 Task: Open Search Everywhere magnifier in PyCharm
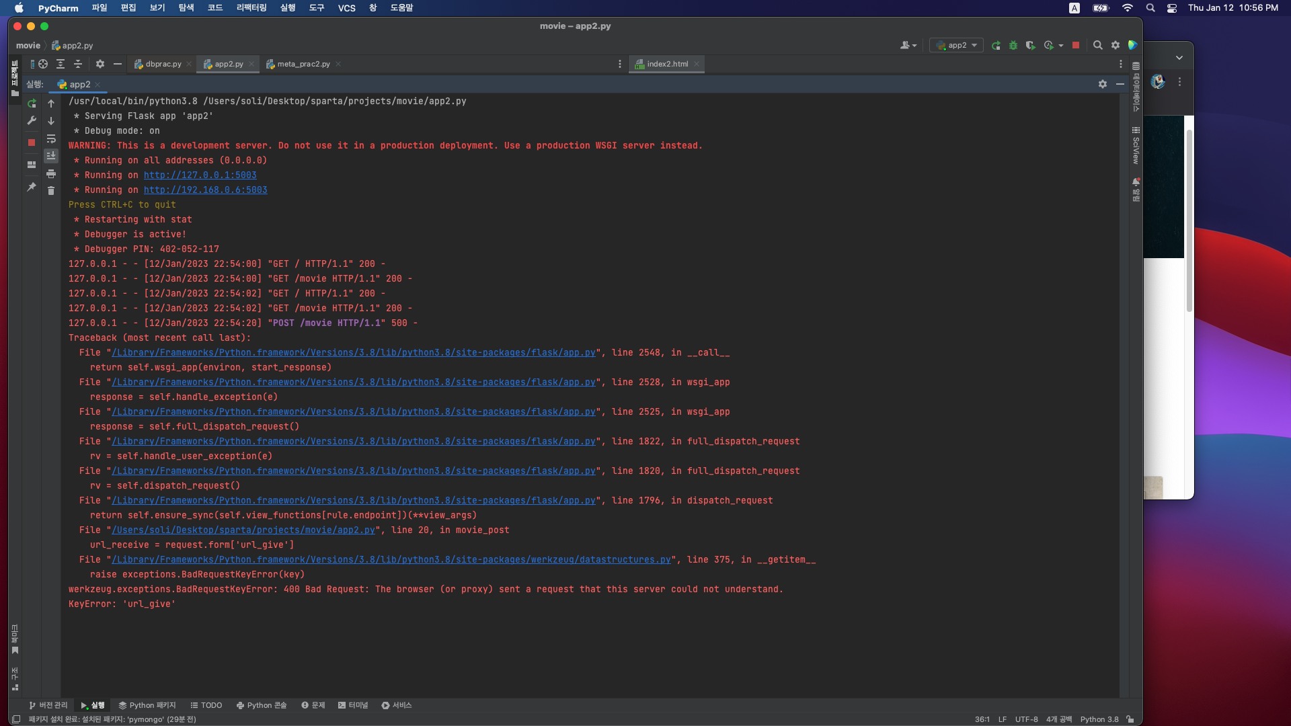[x=1098, y=45]
